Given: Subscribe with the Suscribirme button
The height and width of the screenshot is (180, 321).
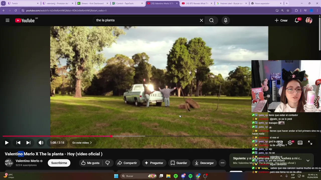Looking at the screenshot, I should 59,163.
